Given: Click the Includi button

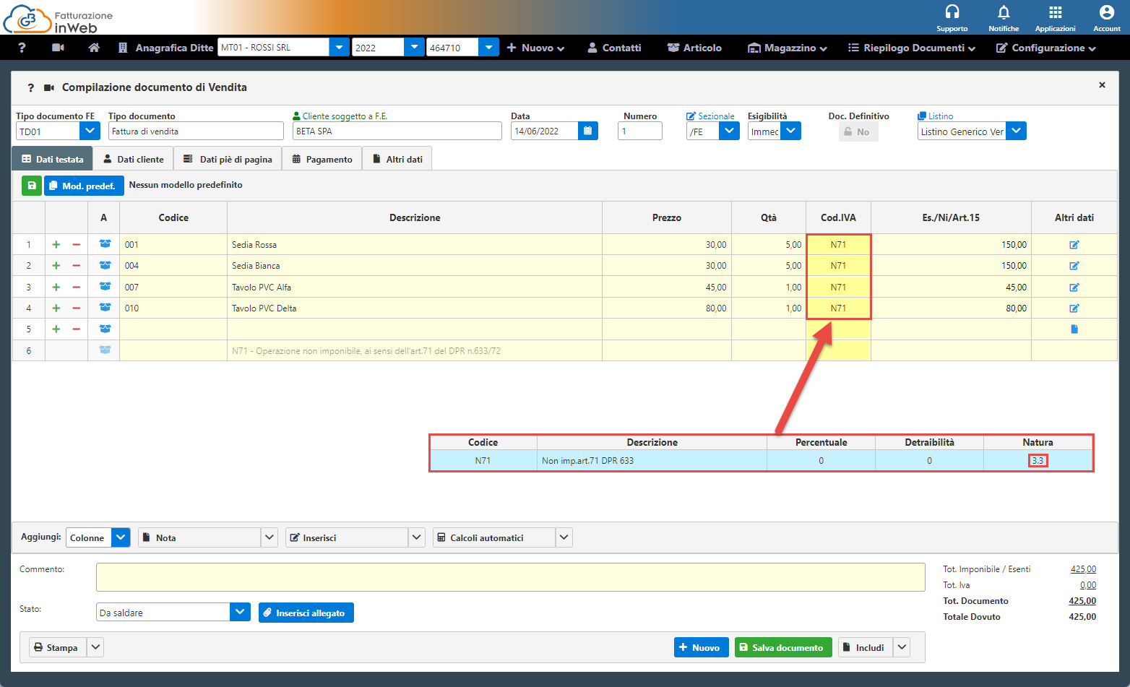Looking at the screenshot, I should coord(866,647).
